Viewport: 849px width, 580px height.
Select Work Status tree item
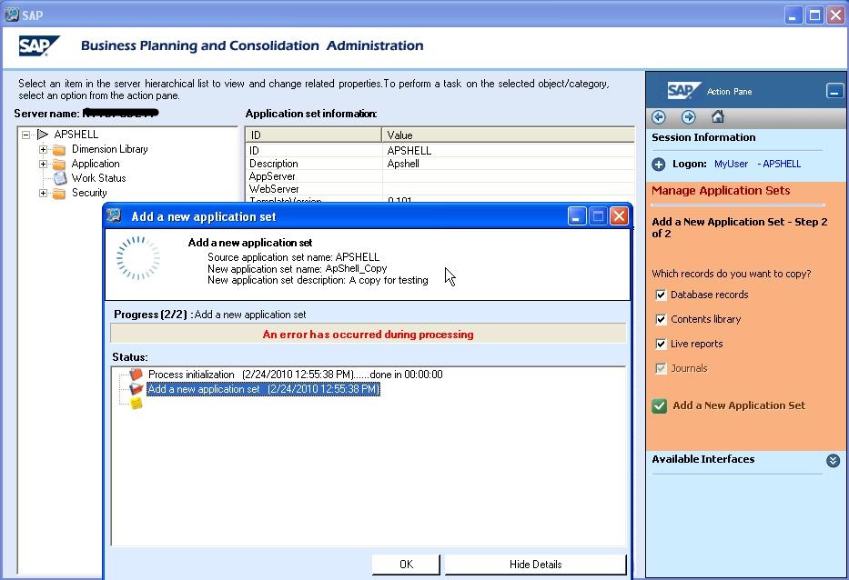click(x=98, y=178)
